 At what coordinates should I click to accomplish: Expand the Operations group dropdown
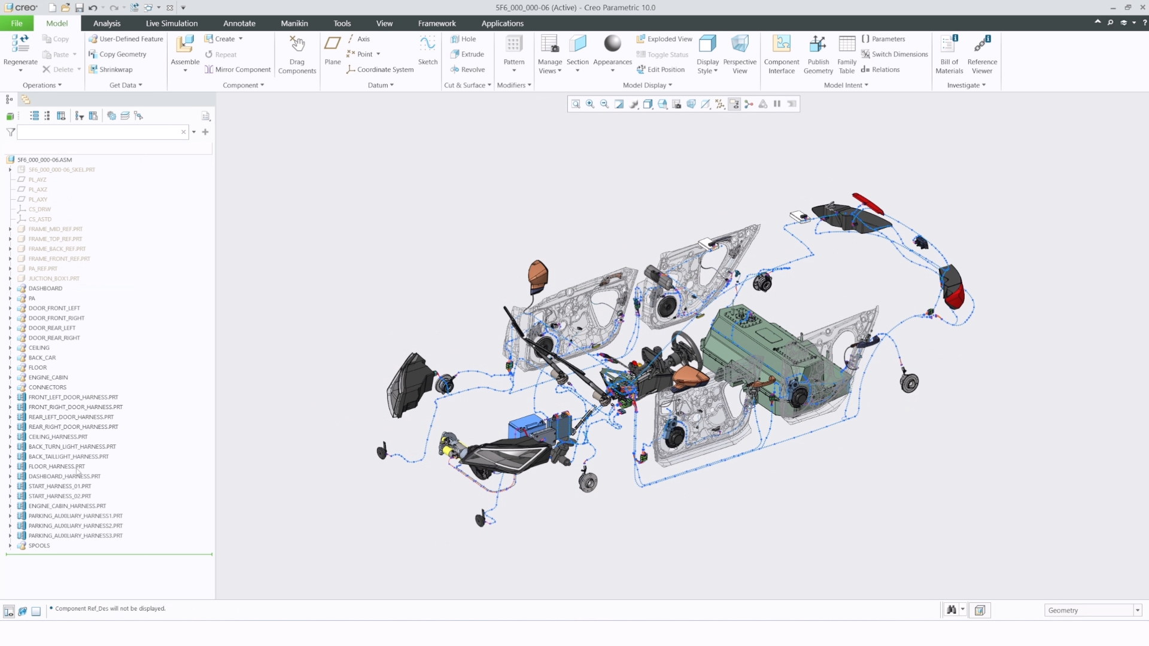(42, 85)
